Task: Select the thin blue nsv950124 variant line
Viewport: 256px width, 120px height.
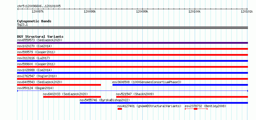Action: pyautogui.click(x=132, y=91)
